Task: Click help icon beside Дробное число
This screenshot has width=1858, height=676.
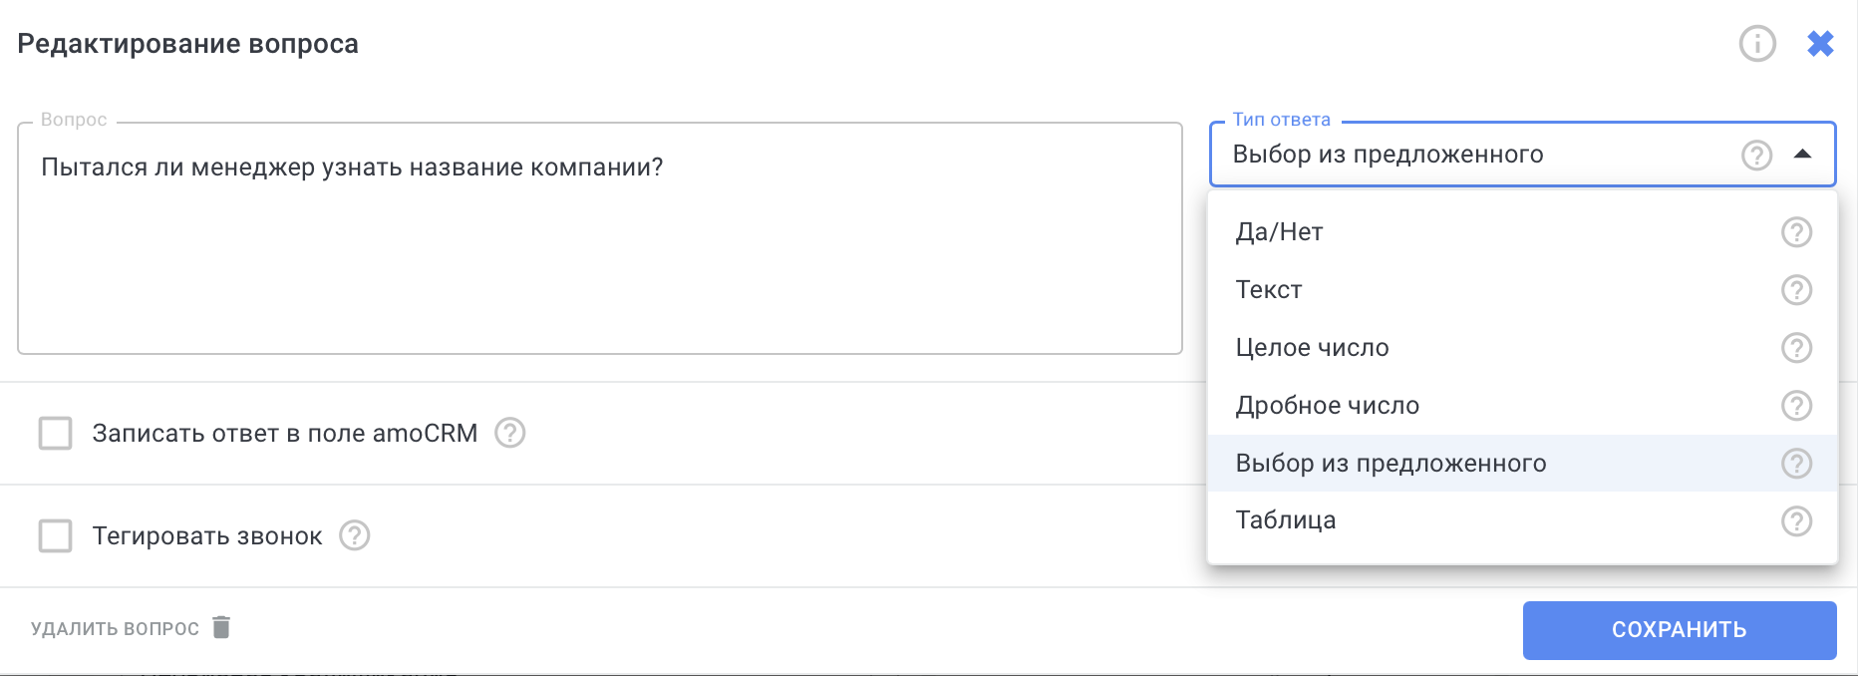Action: click(x=1796, y=406)
